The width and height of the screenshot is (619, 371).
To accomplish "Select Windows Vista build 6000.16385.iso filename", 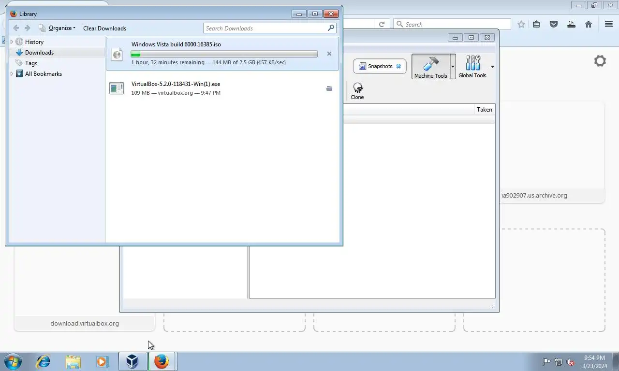I will (176, 44).
